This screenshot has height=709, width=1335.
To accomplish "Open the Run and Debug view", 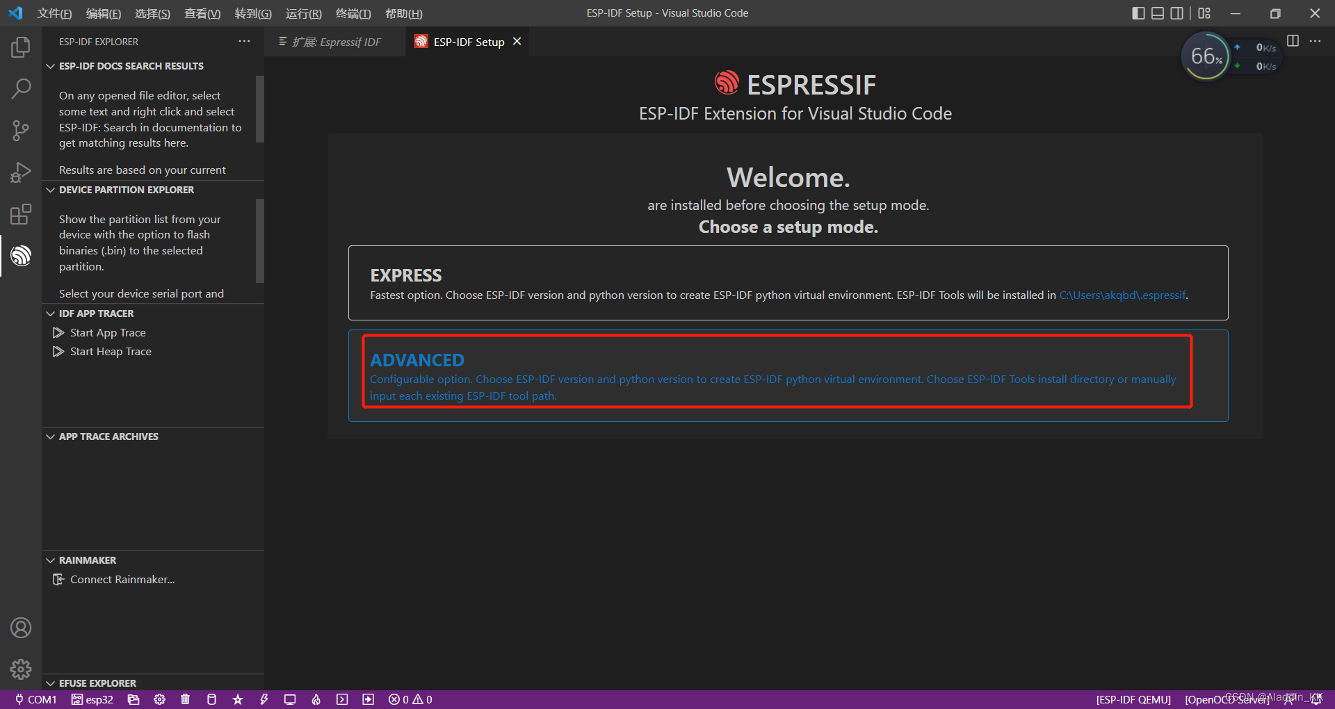I will 21,172.
